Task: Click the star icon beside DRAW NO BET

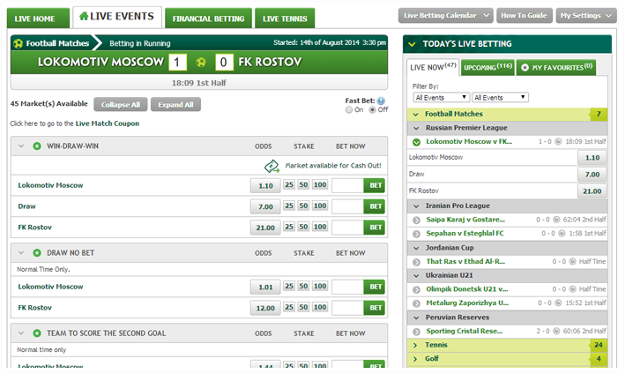Action: click(x=36, y=252)
